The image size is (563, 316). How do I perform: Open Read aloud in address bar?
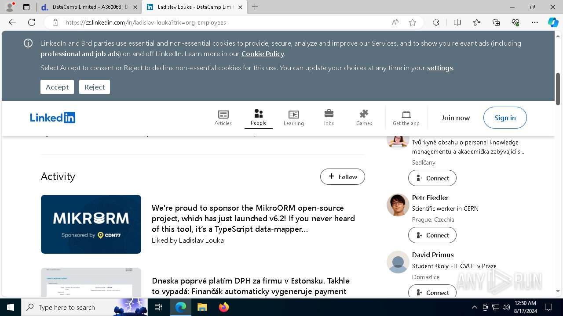[395, 22]
